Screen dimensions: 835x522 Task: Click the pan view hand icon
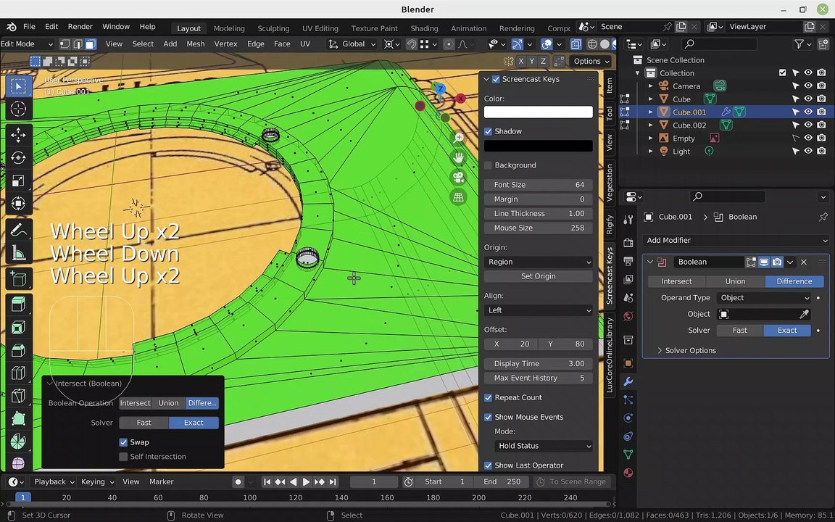coord(459,157)
